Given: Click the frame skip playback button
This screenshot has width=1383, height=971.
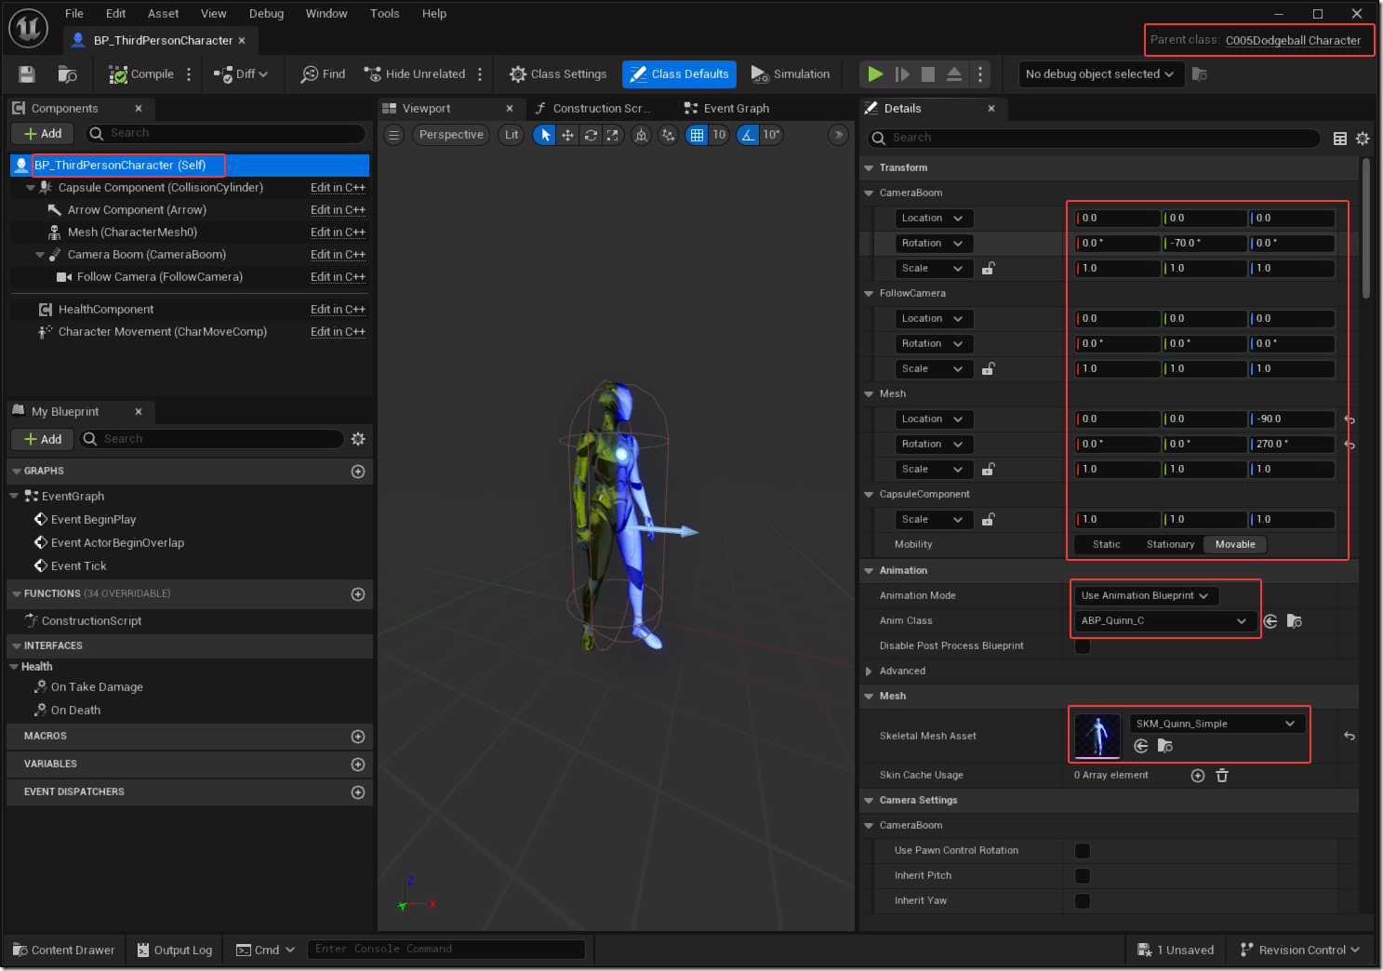Looking at the screenshot, I should (x=902, y=74).
